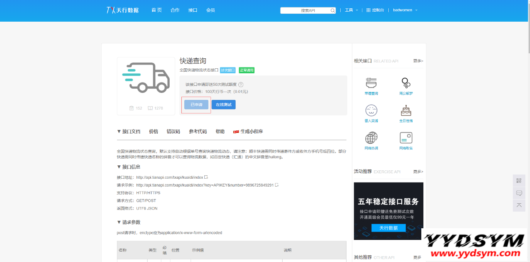Image resolution: width=530 pixels, height=262 pixels.
Task: Open the 会员 membership menu item
Action: tap(211, 10)
